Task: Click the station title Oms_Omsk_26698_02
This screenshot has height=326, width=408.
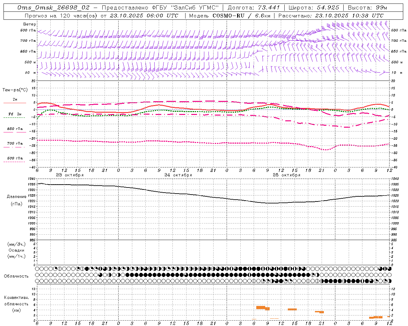Action: 54,8
